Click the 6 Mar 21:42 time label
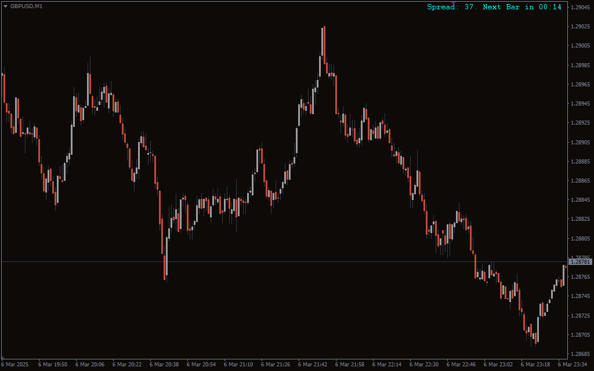 click(x=313, y=365)
